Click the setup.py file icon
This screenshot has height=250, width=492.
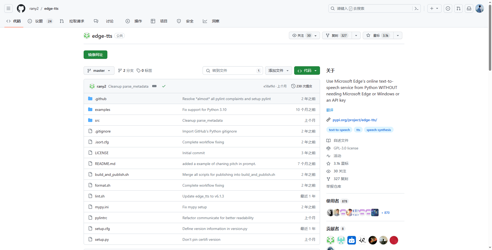click(90, 239)
